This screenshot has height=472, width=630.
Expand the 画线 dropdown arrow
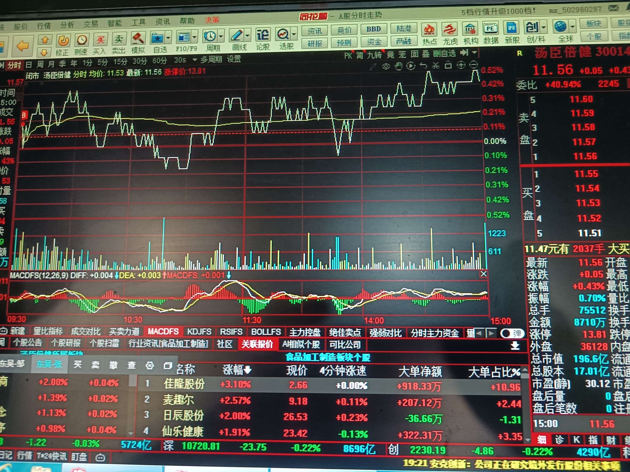click(x=247, y=36)
